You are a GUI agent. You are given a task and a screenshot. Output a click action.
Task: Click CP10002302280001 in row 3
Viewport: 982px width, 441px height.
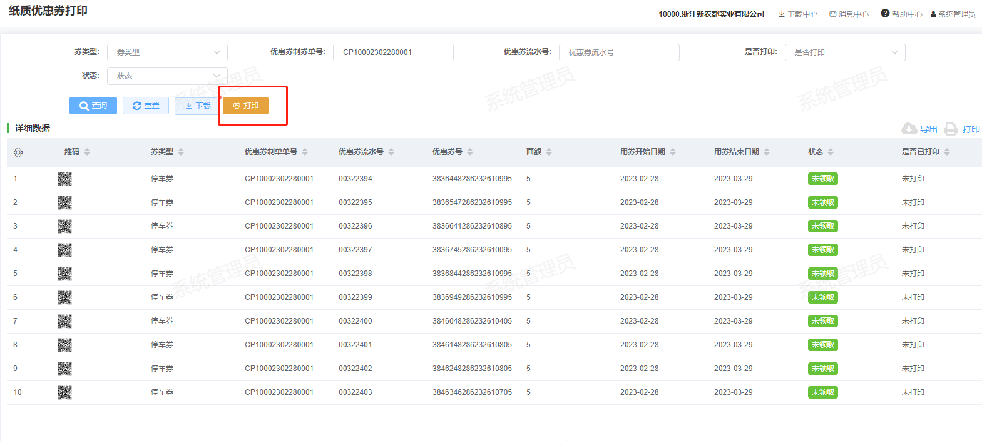(x=279, y=226)
